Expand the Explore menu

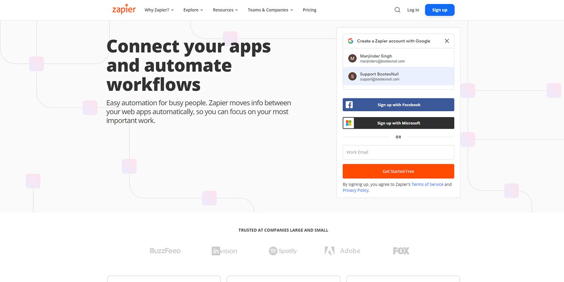tap(193, 10)
